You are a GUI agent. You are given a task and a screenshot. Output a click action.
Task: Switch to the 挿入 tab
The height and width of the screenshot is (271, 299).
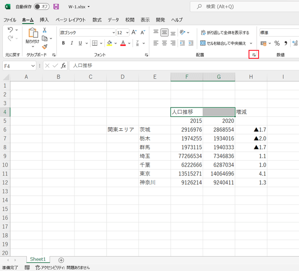(44, 20)
